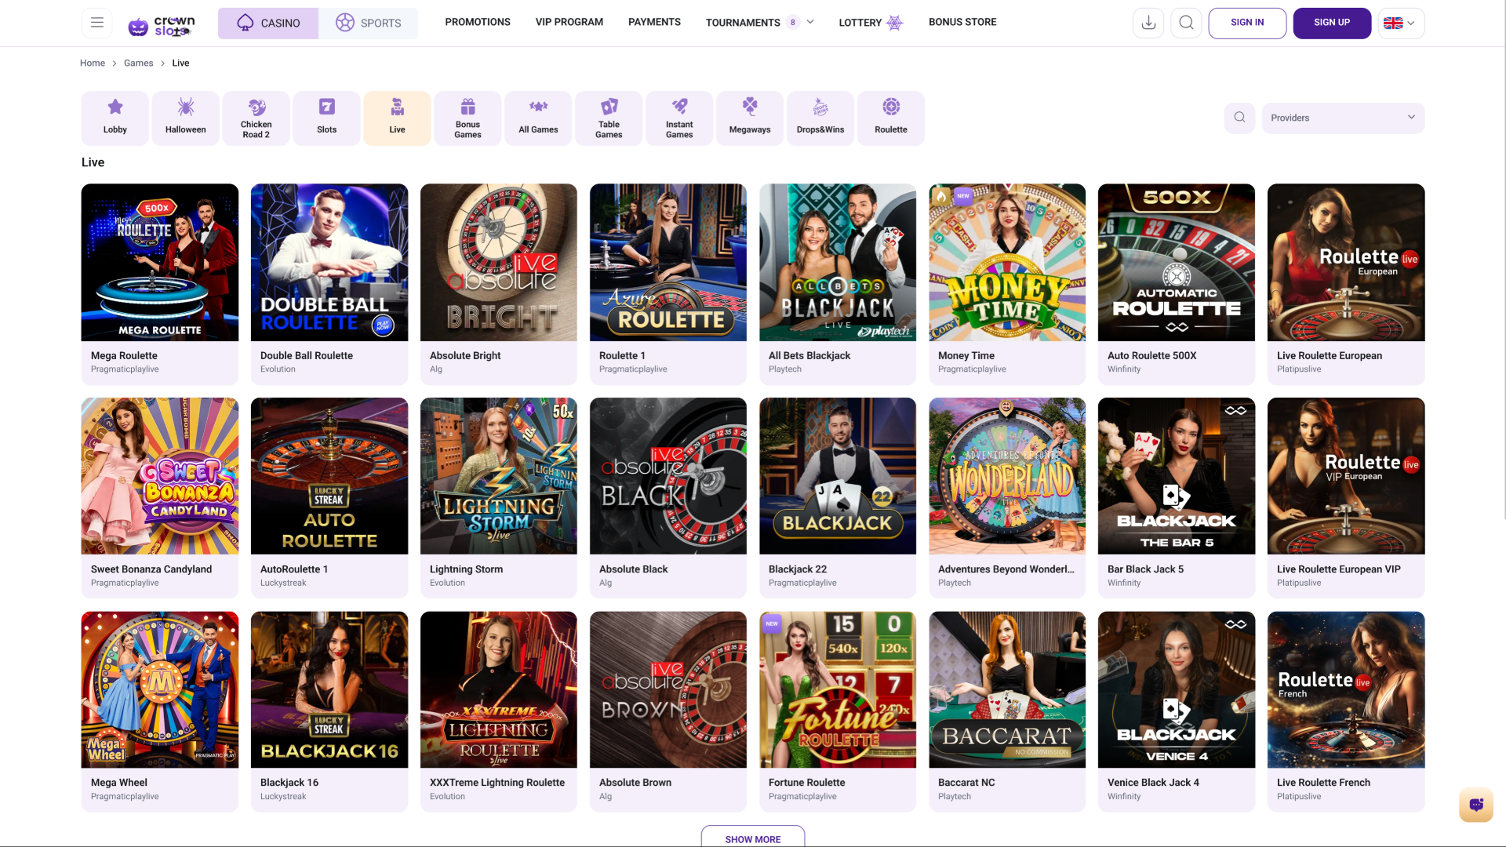This screenshot has width=1506, height=847.
Task: Click the Megaways category icon
Action: (749, 107)
